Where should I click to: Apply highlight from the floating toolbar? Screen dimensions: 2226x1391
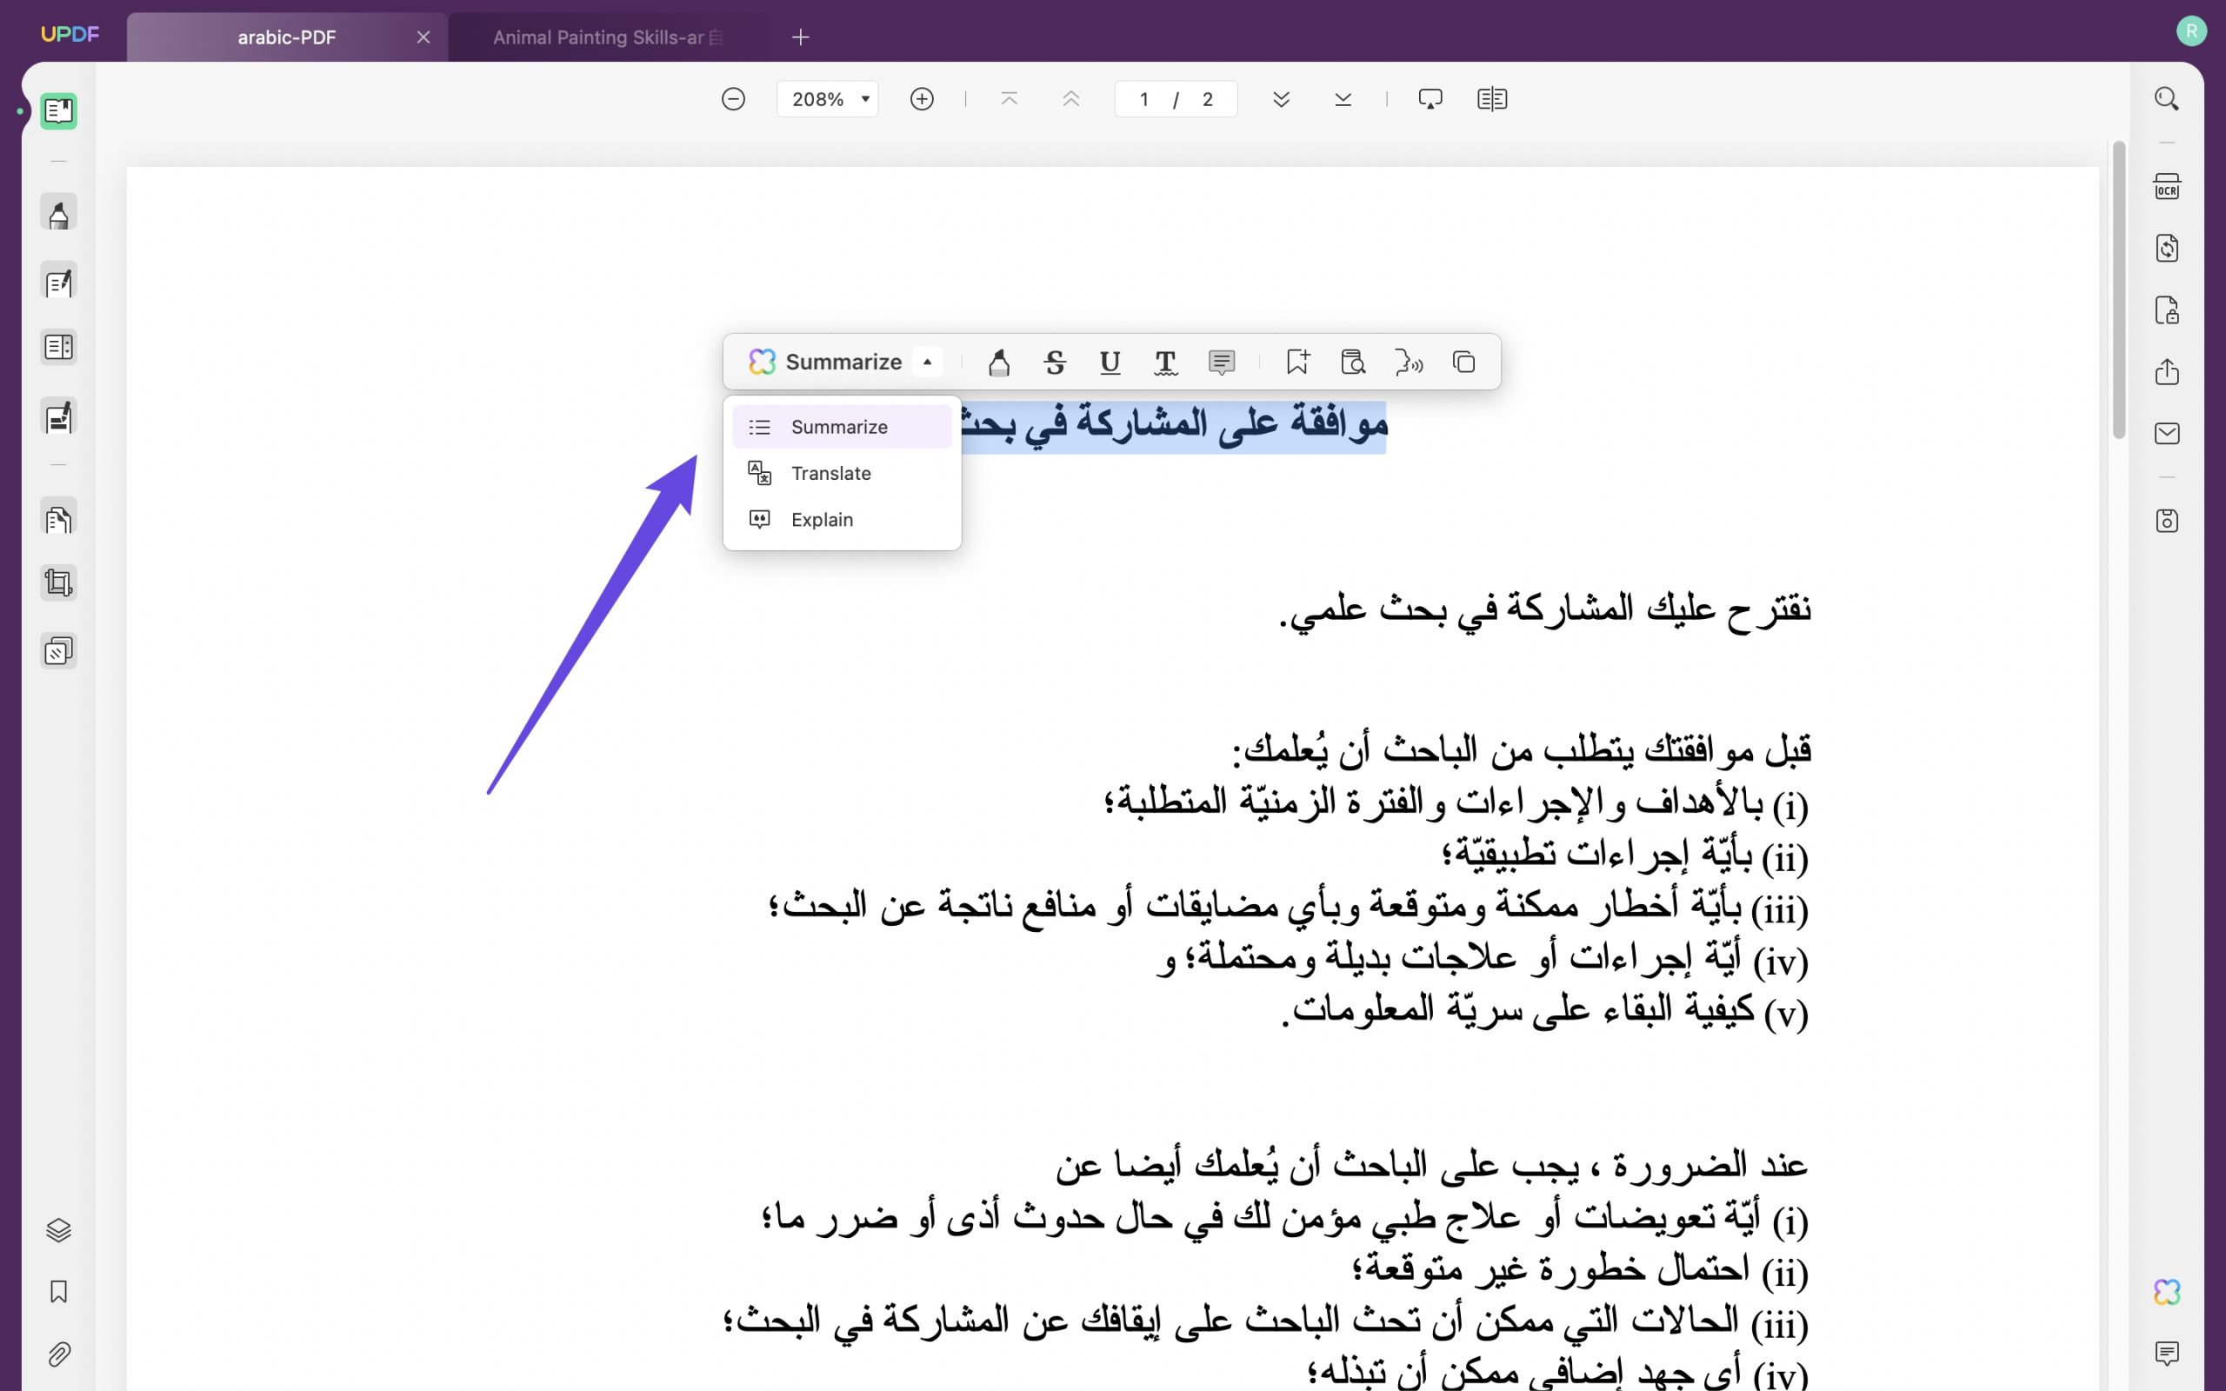coord(1000,363)
